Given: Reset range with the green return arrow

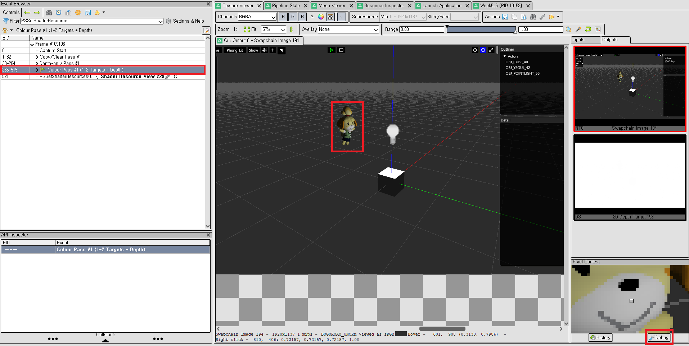Looking at the screenshot, I should (588, 29).
